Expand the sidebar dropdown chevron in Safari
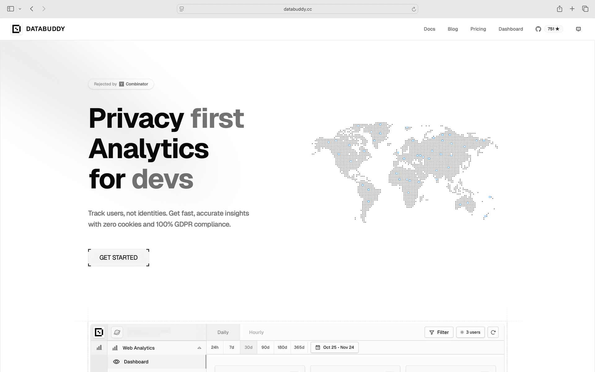 pos(20,9)
